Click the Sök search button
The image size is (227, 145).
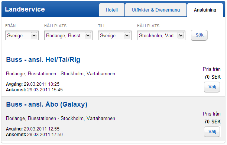click(199, 35)
